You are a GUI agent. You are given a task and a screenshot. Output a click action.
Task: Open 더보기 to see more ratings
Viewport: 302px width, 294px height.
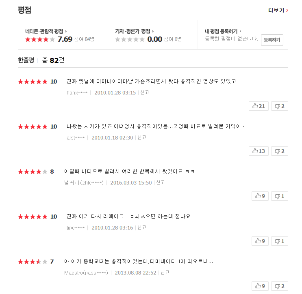point(278,11)
